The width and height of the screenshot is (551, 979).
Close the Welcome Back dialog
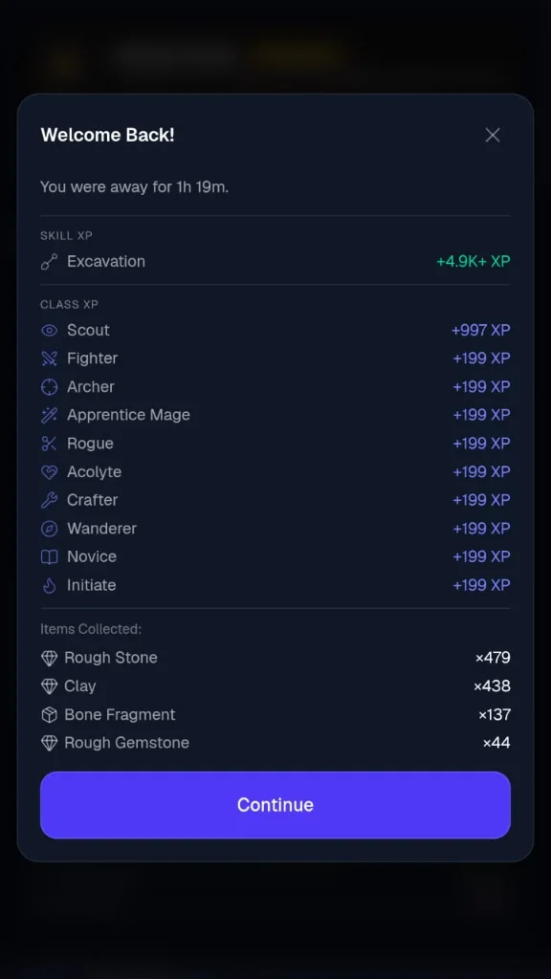pyautogui.click(x=493, y=135)
